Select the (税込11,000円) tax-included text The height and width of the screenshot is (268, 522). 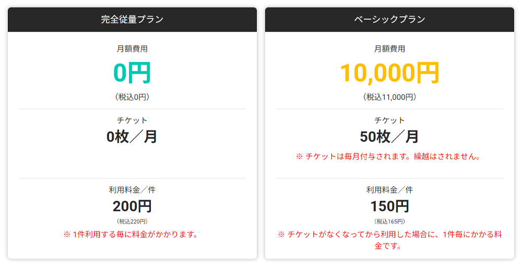[x=389, y=97]
